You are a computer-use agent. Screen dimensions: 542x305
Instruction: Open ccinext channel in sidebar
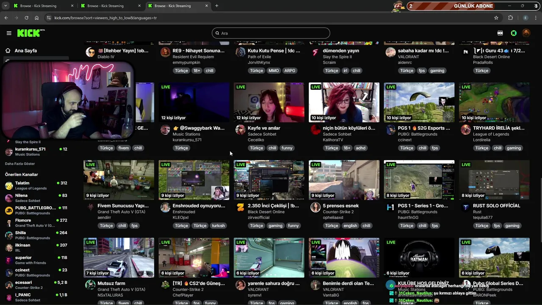[x=36, y=272]
